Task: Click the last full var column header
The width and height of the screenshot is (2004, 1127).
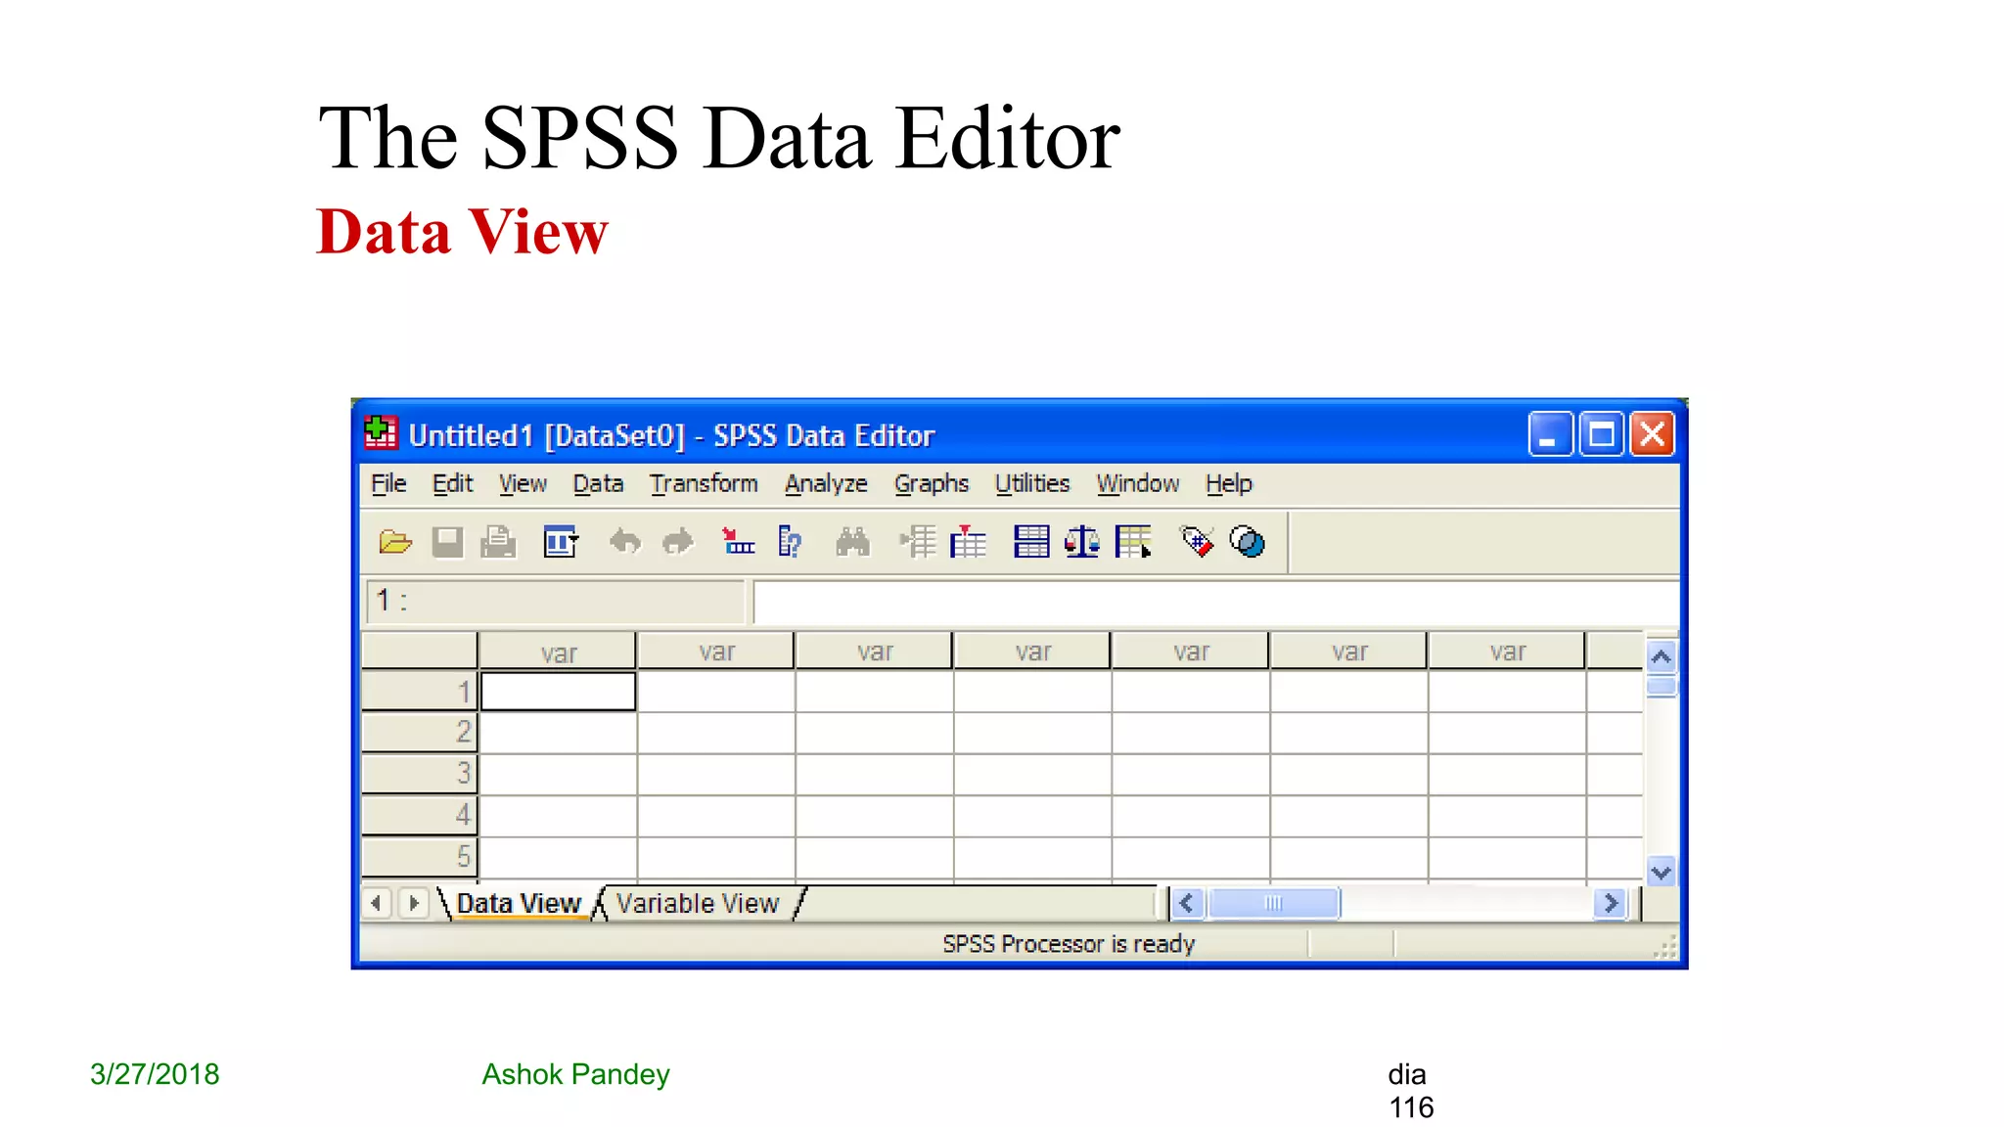Action: coord(1507,652)
